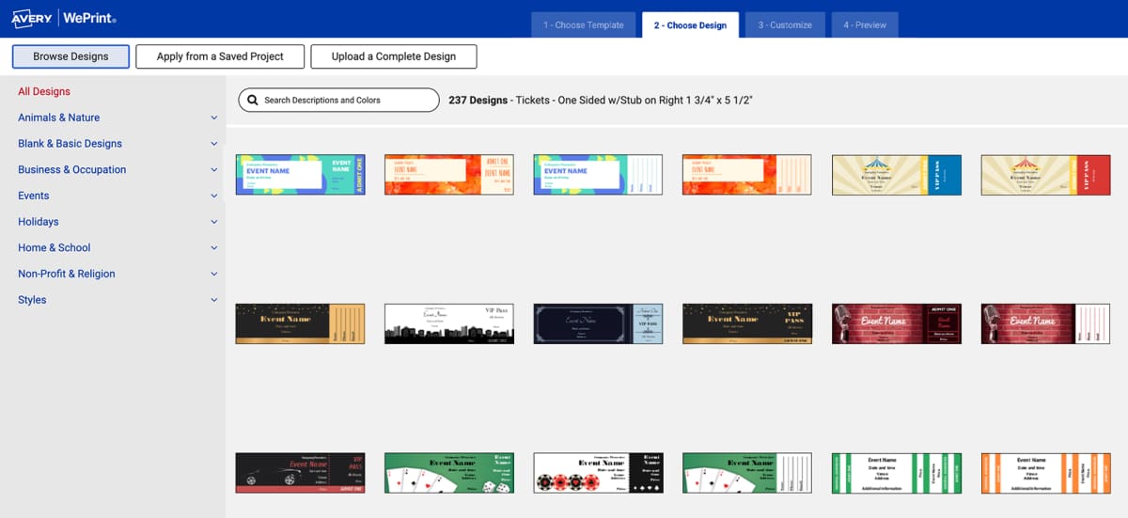This screenshot has height=518, width=1128.
Task: Select the All Designs filter link
Action: point(44,92)
